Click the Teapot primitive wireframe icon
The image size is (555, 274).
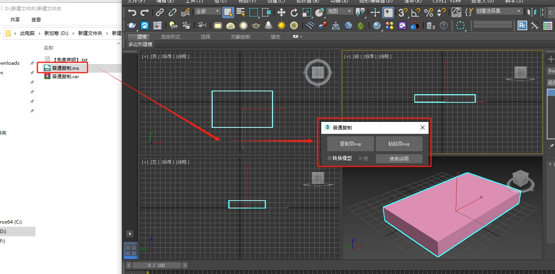(256, 26)
